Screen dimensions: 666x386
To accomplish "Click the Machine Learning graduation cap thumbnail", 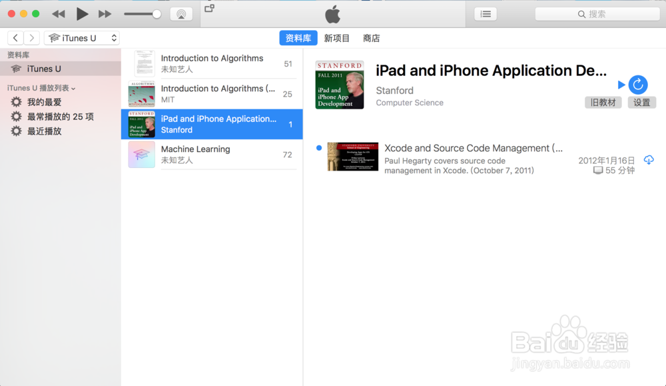I will pyautogui.click(x=141, y=154).
